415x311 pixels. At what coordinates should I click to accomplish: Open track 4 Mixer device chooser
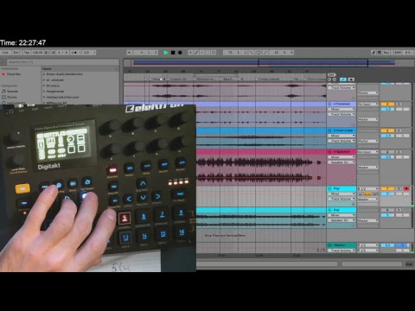342,109
